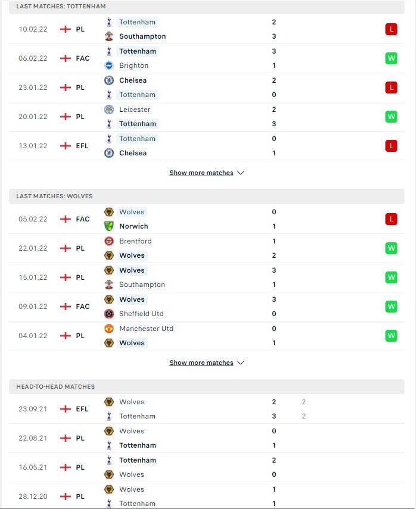Expand Wolves matches with chevron arrow
Viewport: 417px width, 509px height.
pos(241,363)
